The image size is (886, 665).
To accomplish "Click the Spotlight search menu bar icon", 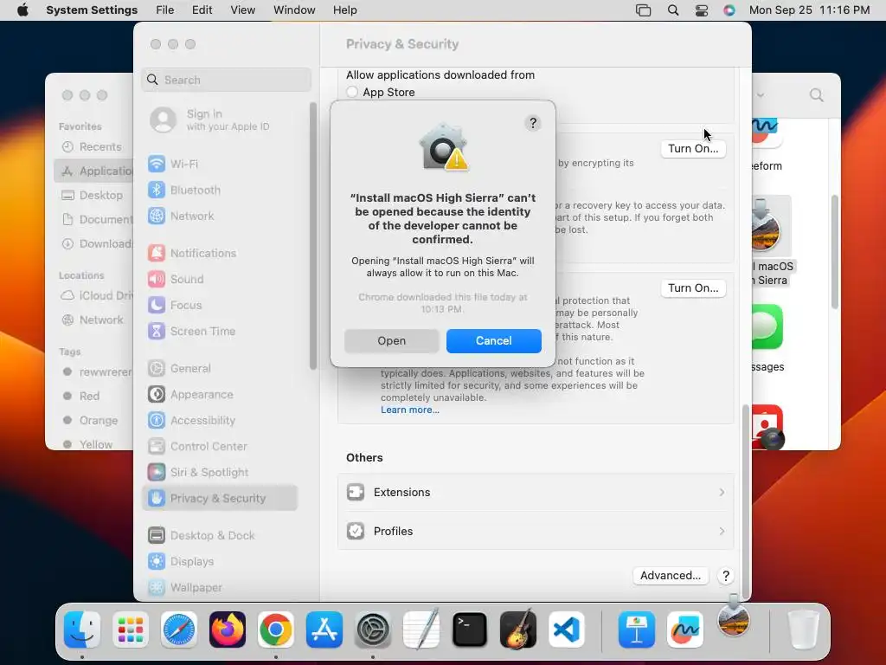I will pyautogui.click(x=673, y=10).
